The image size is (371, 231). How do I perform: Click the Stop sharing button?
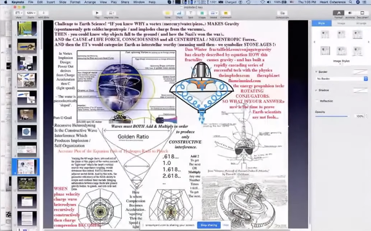(x=209, y=225)
